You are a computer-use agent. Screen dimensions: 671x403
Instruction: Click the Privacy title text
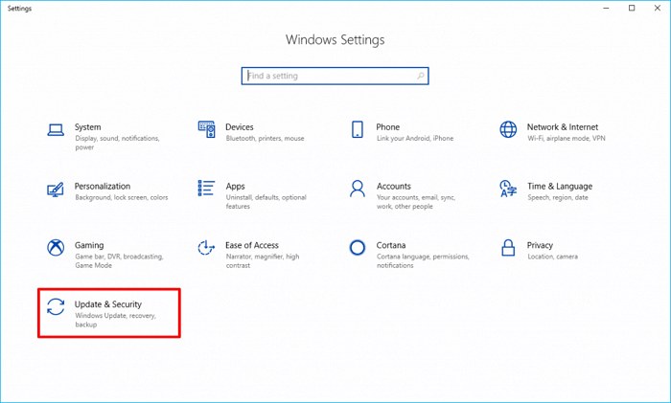coord(540,245)
